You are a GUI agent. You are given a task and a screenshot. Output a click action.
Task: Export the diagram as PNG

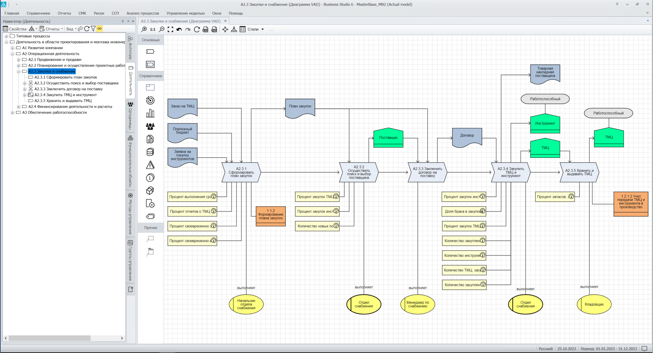click(214, 29)
